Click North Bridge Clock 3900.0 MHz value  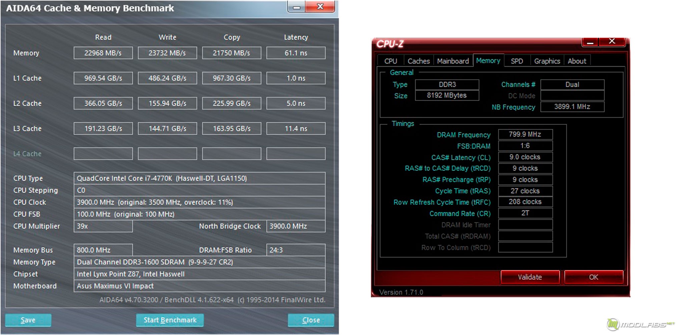point(296,226)
